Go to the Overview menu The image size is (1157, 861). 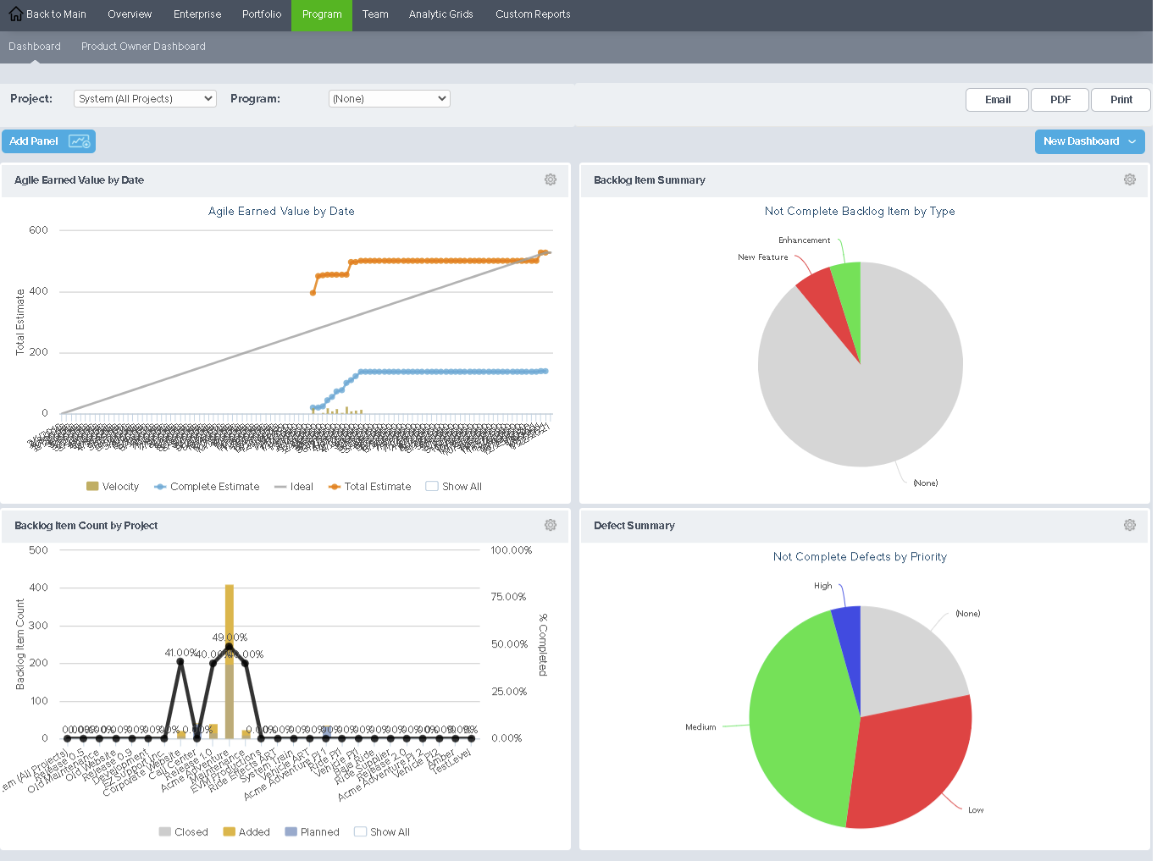130,14
